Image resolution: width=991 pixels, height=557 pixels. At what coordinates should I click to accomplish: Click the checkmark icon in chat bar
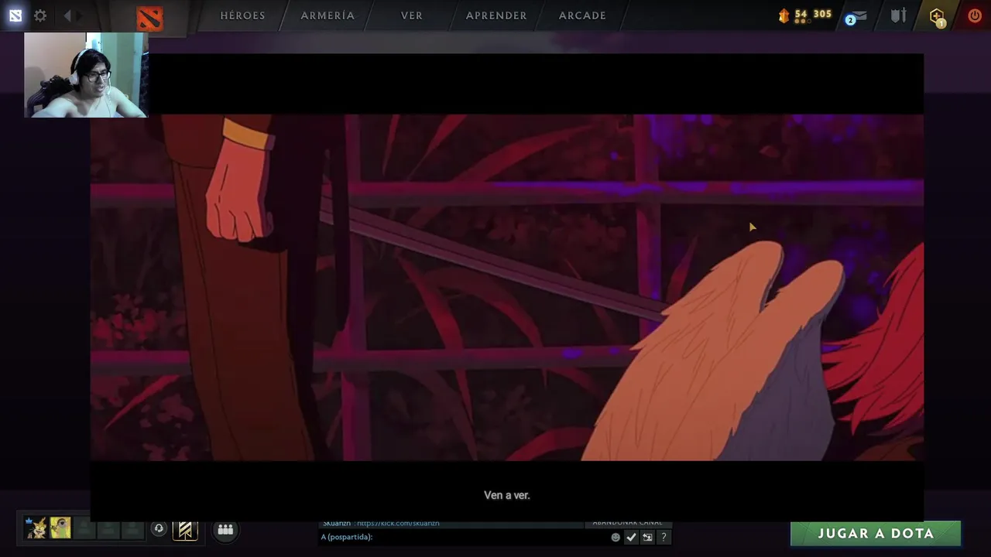[631, 537]
